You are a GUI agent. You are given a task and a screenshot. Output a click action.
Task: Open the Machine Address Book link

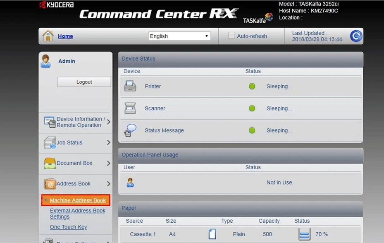(x=78, y=200)
